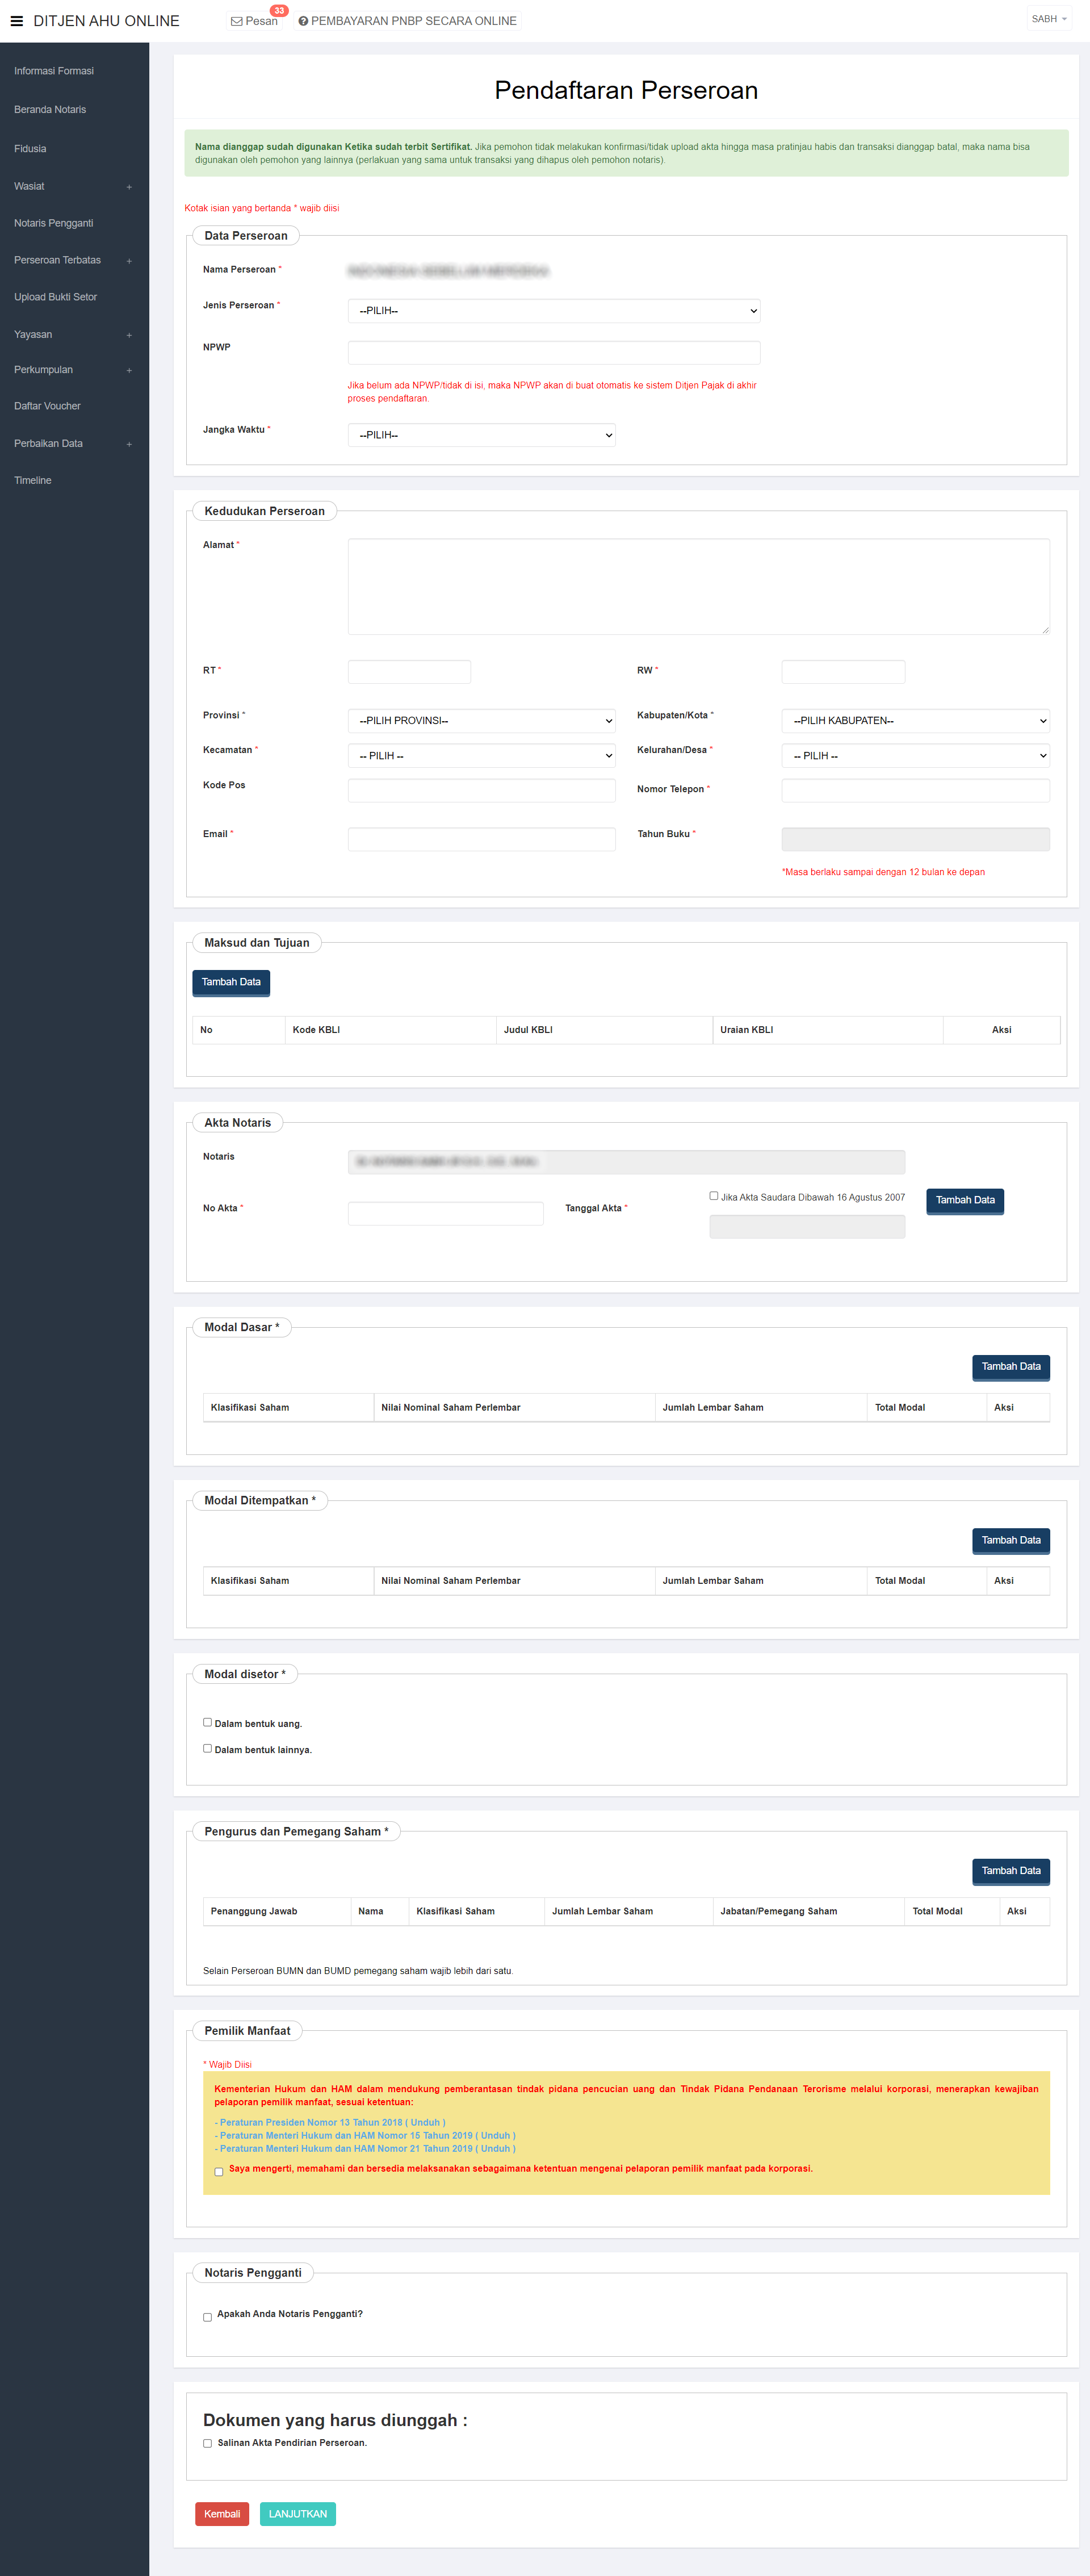
Task: Go to Daftar Voucher in the sidebar
Action: click(x=47, y=406)
